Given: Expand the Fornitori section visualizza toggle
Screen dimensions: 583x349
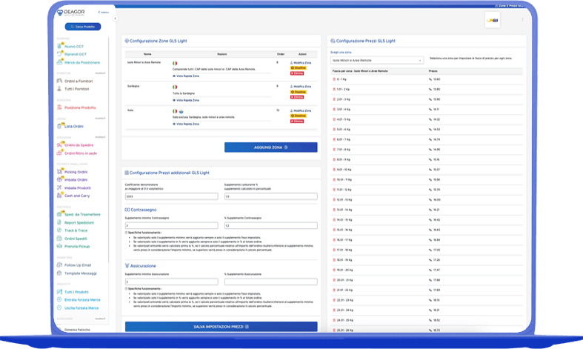Looking at the screenshot, I should point(100,73).
